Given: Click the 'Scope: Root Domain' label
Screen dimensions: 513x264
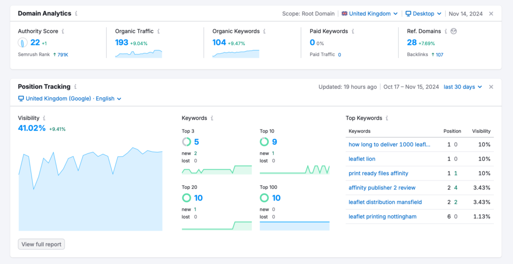Looking at the screenshot, I should click(308, 13).
